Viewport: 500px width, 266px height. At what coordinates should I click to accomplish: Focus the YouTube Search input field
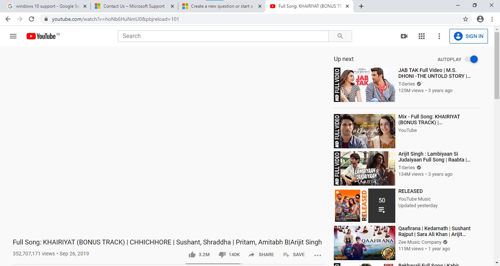pos(223,36)
